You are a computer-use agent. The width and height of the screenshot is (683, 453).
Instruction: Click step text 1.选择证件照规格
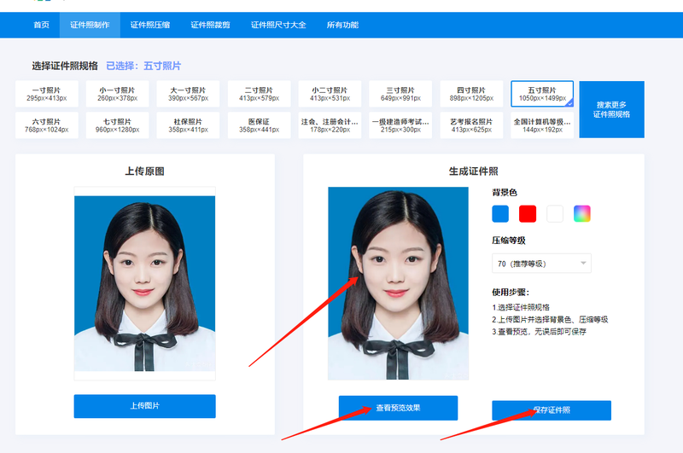(521, 307)
